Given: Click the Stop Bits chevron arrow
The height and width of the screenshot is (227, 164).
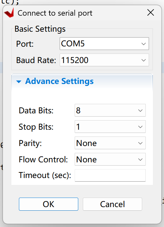Looking at the screenshot, I should pos(140,127).
